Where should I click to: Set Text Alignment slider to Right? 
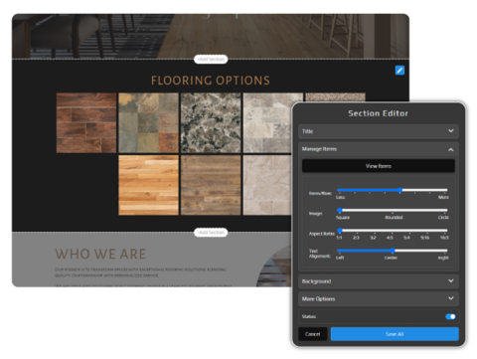pyautogui.click(x=445, y=251)
